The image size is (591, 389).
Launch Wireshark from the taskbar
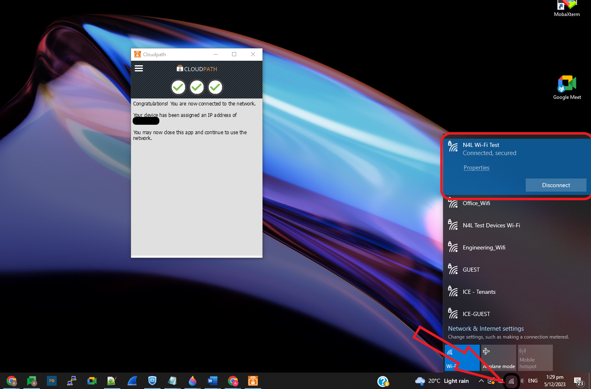pyautogui.click(x=132, y=381)
